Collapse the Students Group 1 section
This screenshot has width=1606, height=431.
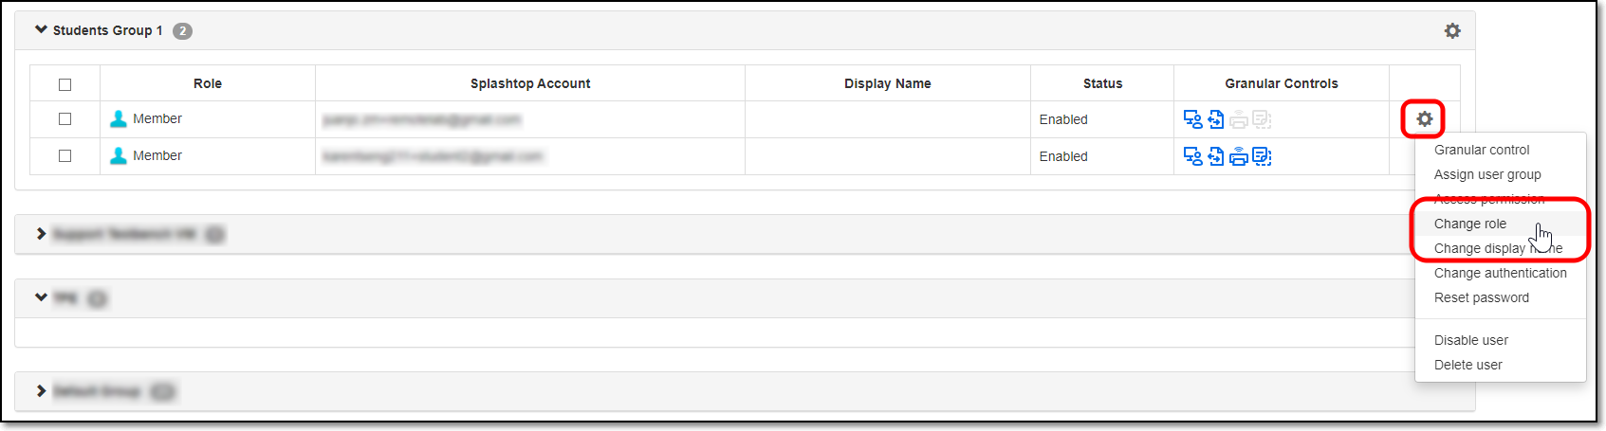click(x=41, y=30)
